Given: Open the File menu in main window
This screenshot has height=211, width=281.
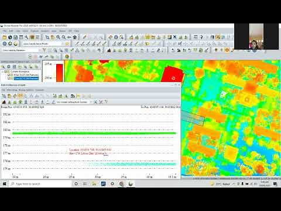Looking at the screenshot, I should (5, 31).
